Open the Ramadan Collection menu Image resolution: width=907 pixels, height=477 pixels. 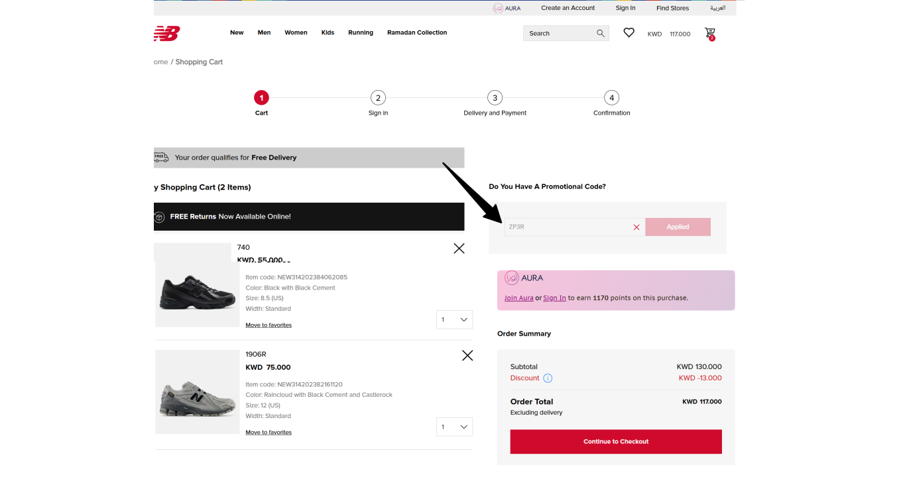(417, 32)
